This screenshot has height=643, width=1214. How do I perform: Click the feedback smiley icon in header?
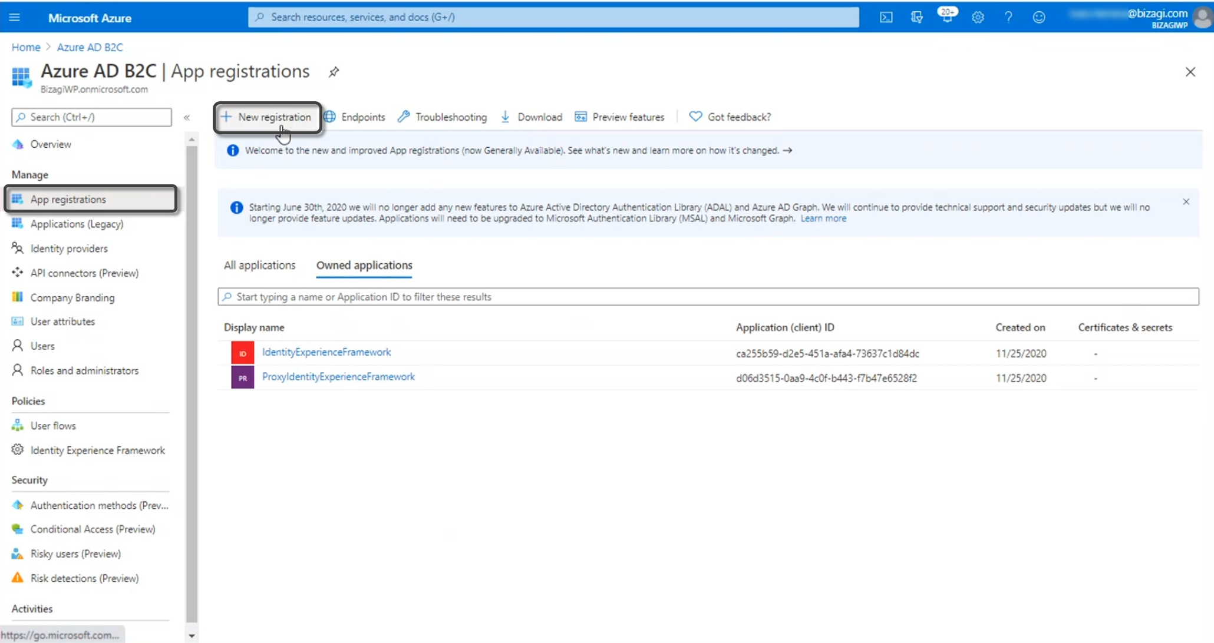coord(1039,17)
